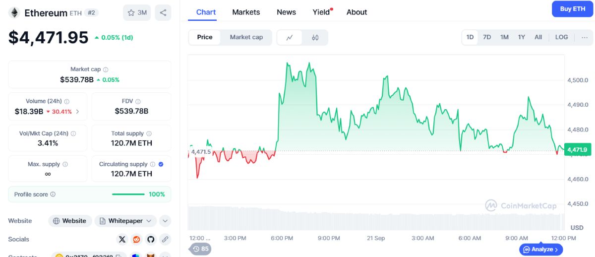Set chart range to 1M
The height and width of the screenshot is (257, 595).
coord(504,37)
